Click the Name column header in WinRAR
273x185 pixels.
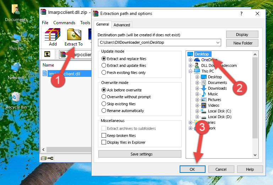(48, 65)
